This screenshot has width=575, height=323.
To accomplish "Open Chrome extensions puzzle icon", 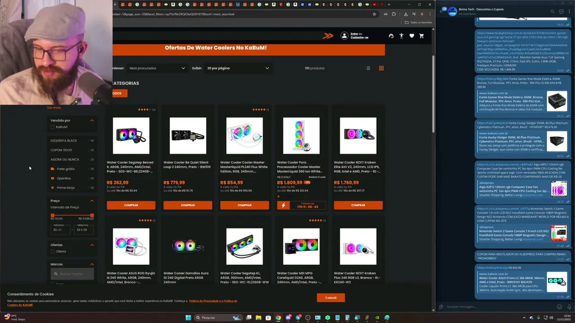I will 394,14.
